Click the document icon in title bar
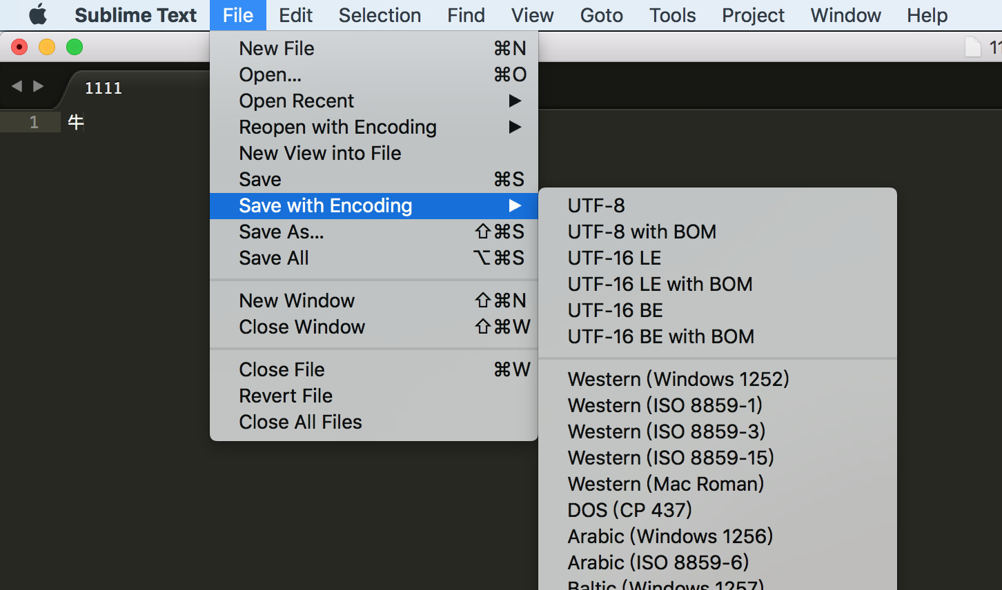The image size is (1002, 590). point(972,47)
